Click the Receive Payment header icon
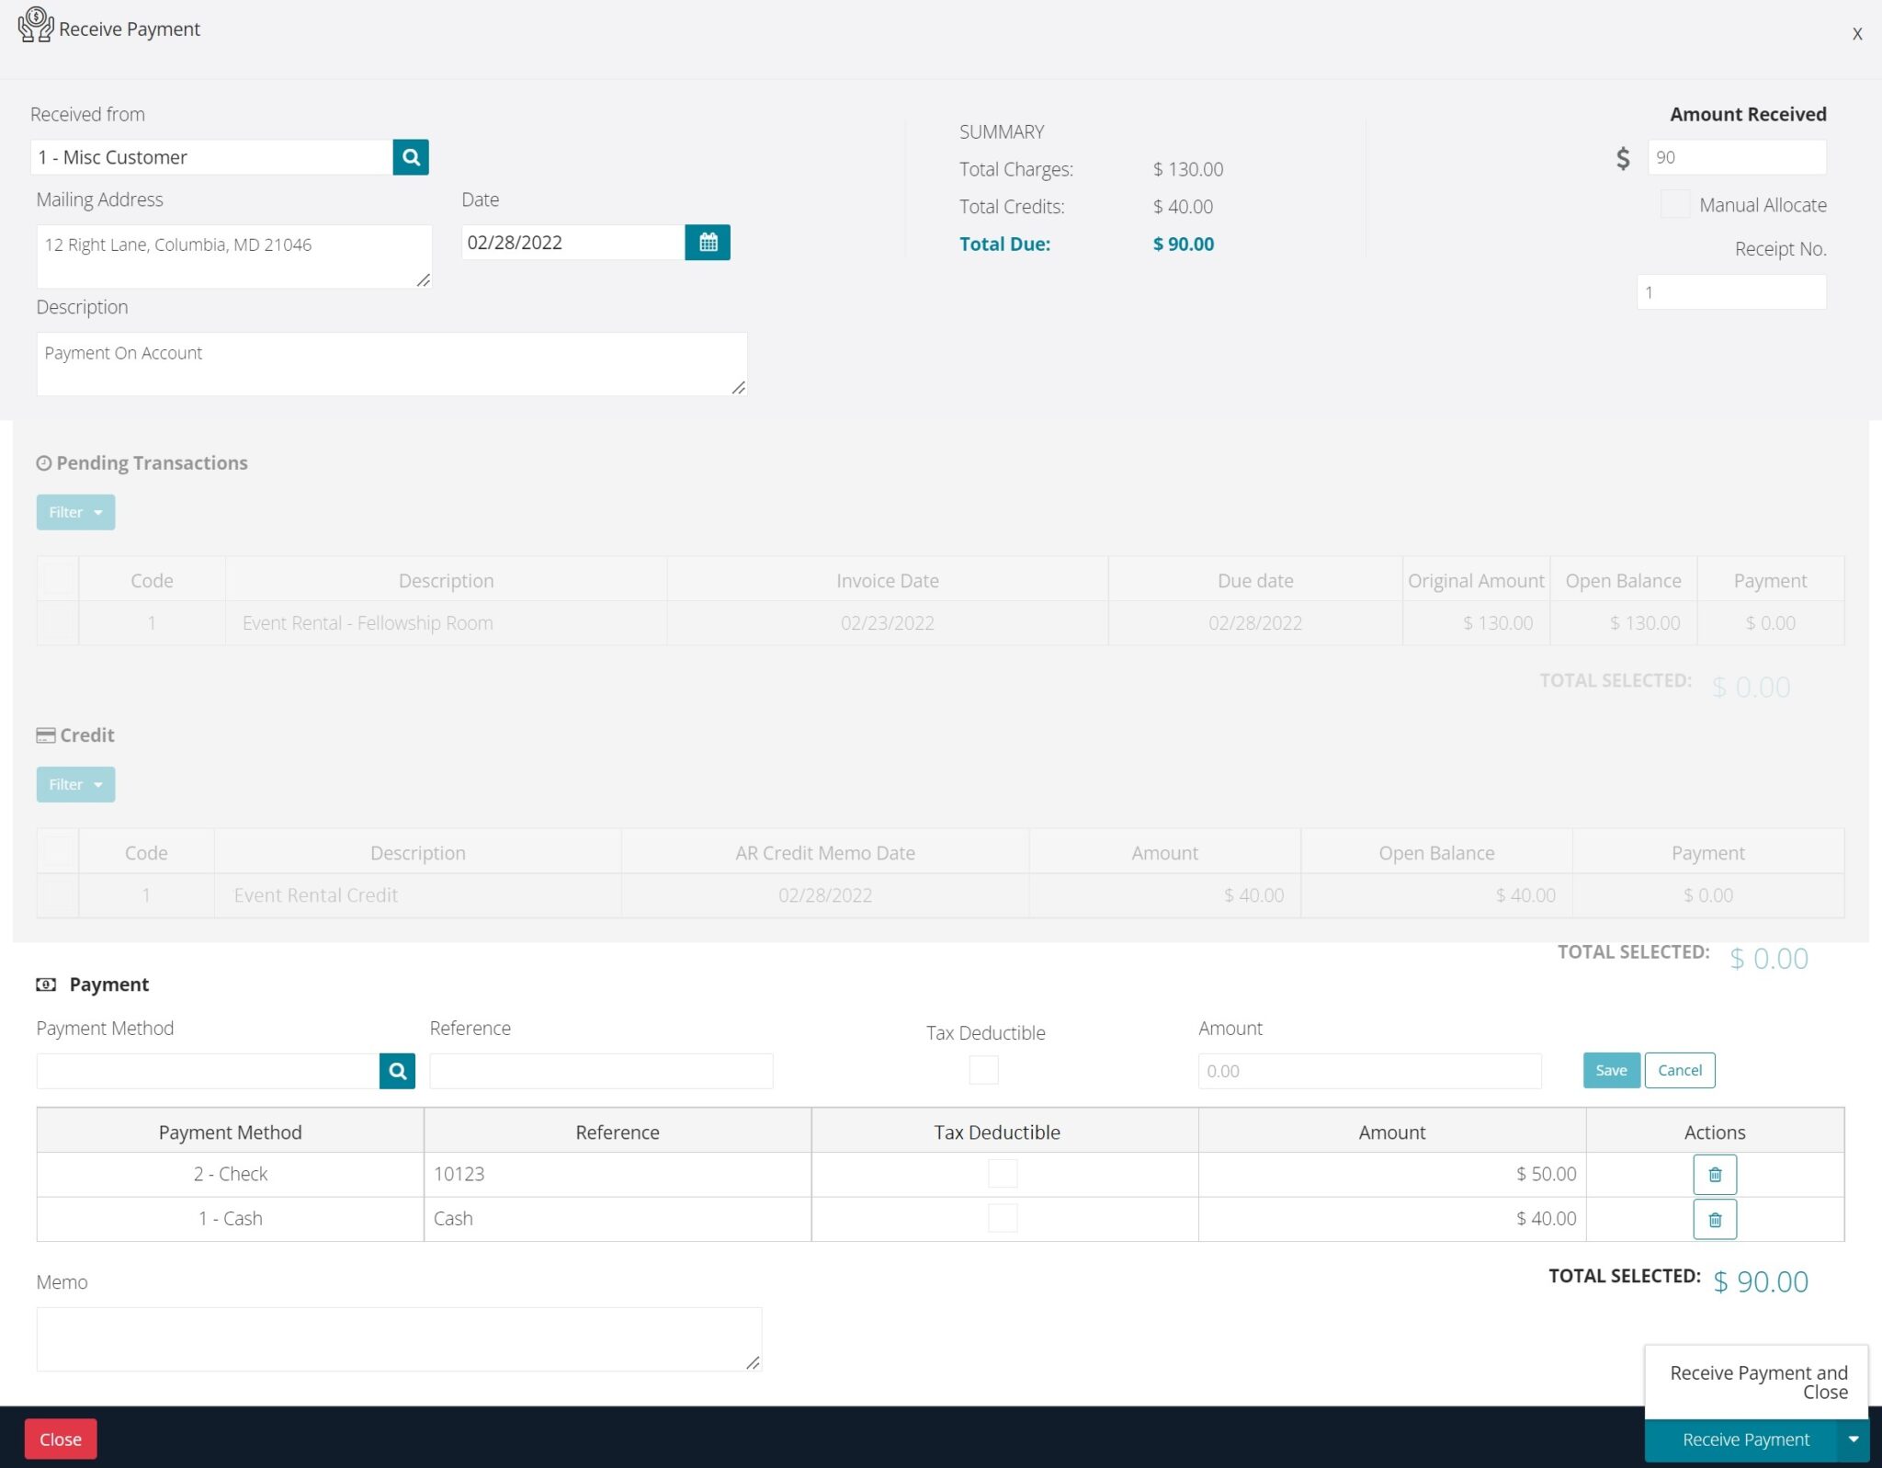This screenshot has width=1882, height=1468. [34, 27]
